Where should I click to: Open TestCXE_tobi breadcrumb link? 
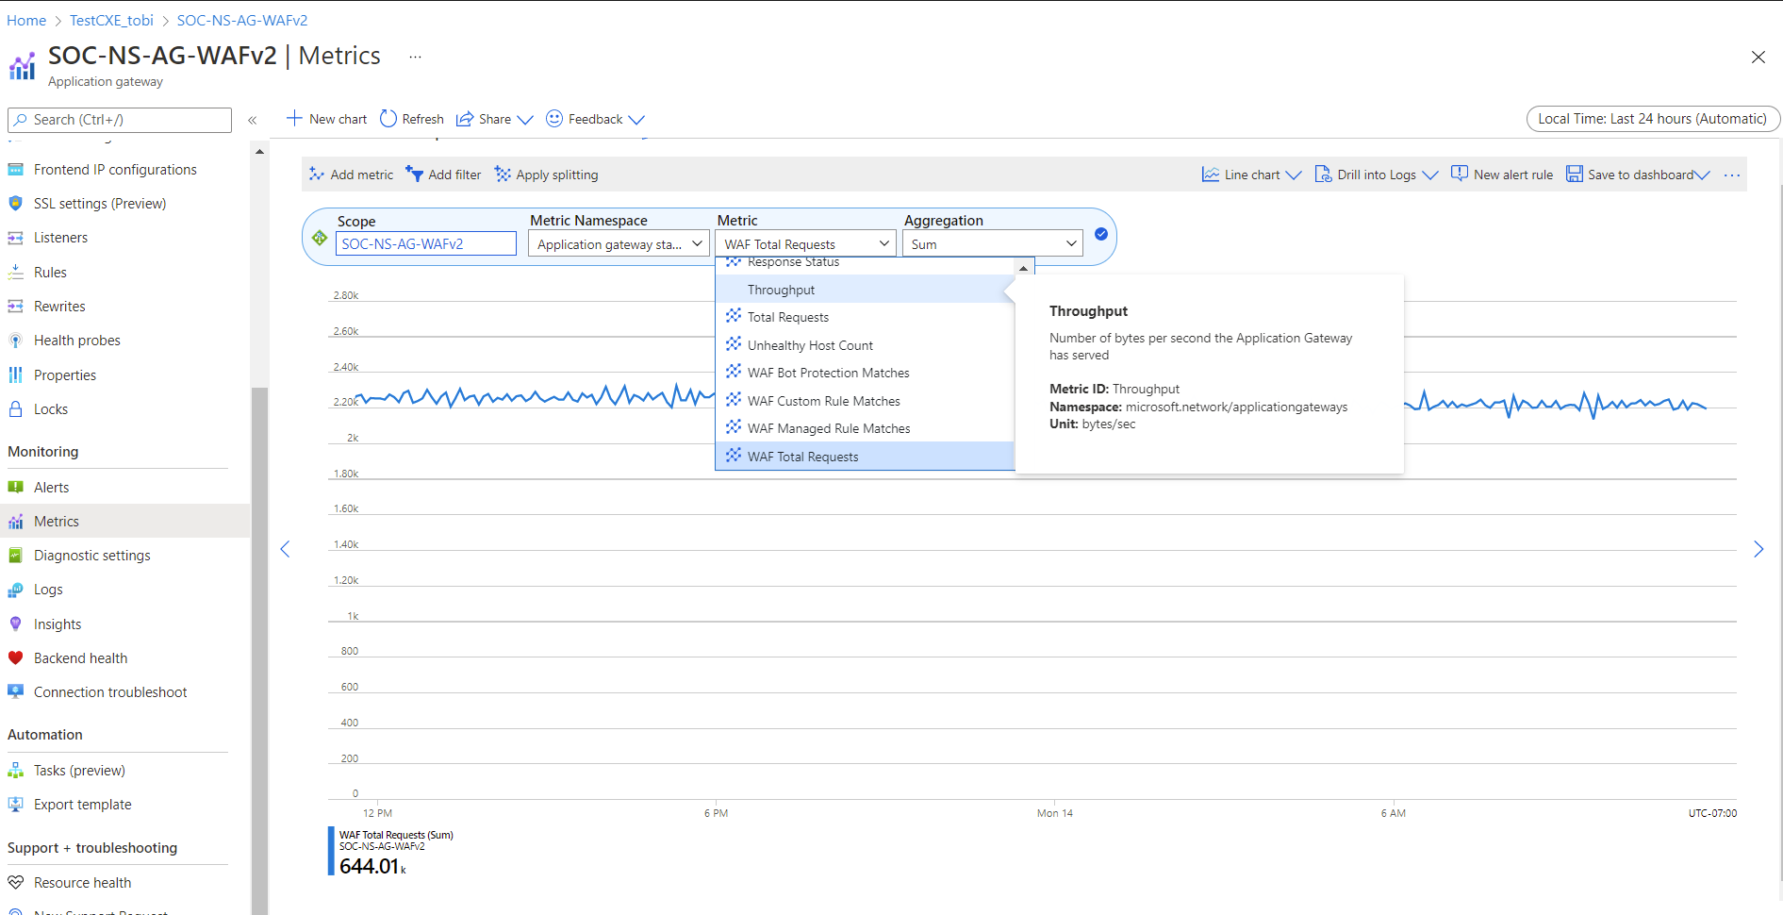pyautogui.click(x=111, y=20)
